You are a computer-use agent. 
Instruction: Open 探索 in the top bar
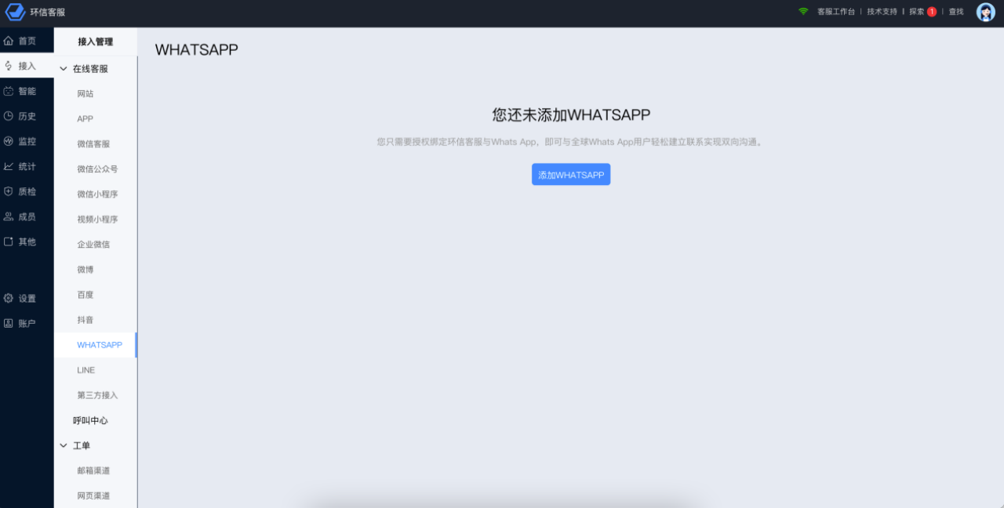917,12
